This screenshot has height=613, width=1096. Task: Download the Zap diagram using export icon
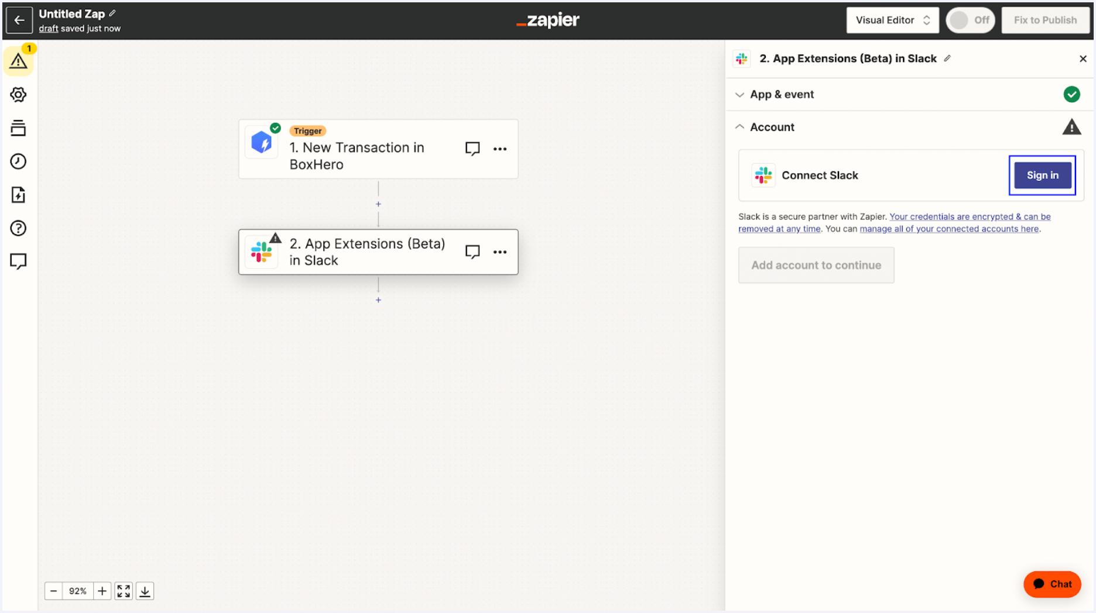click(145, 591)
